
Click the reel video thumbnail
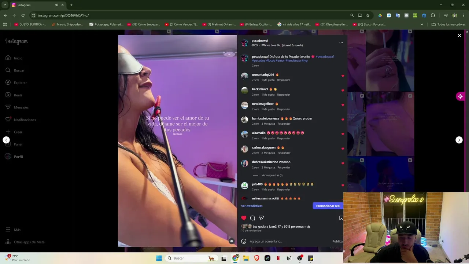pyautogui.click(x=177, y=141)
